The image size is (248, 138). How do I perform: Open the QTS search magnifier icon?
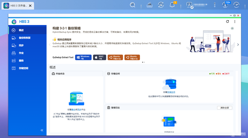click(x=133, y=5)
